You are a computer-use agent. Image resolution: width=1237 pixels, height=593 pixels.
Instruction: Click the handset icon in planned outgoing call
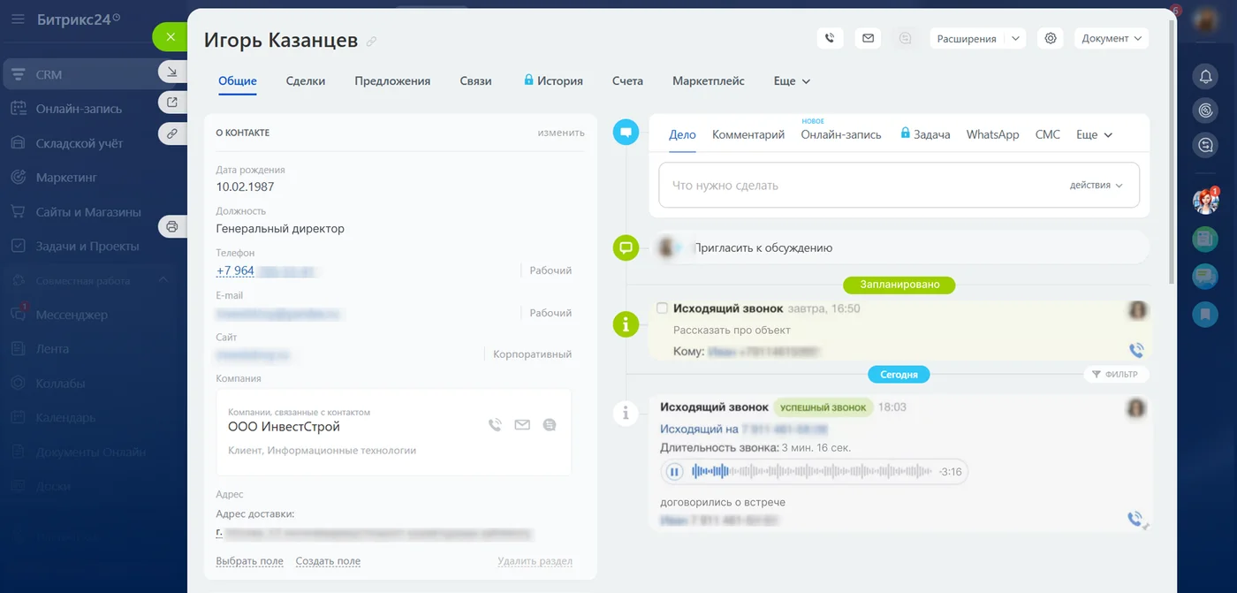pos(1136,350)
